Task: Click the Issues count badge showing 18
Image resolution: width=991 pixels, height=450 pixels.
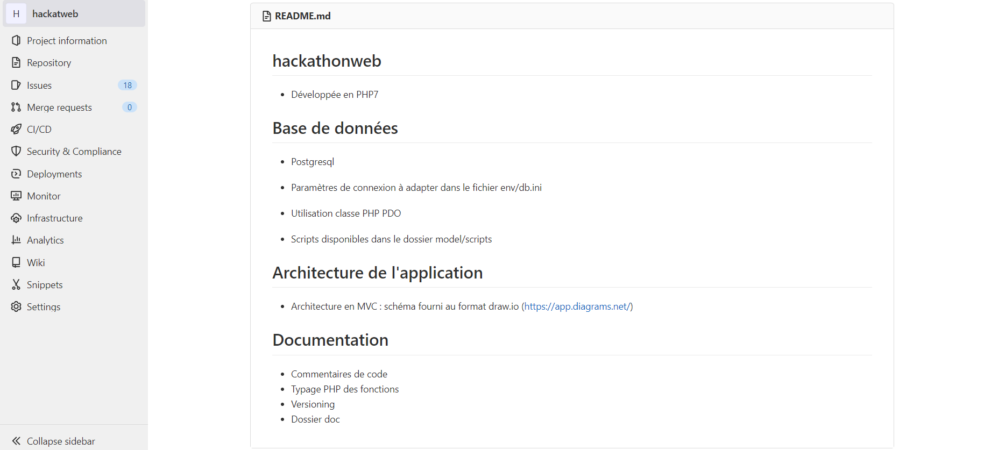Action: 128,85
